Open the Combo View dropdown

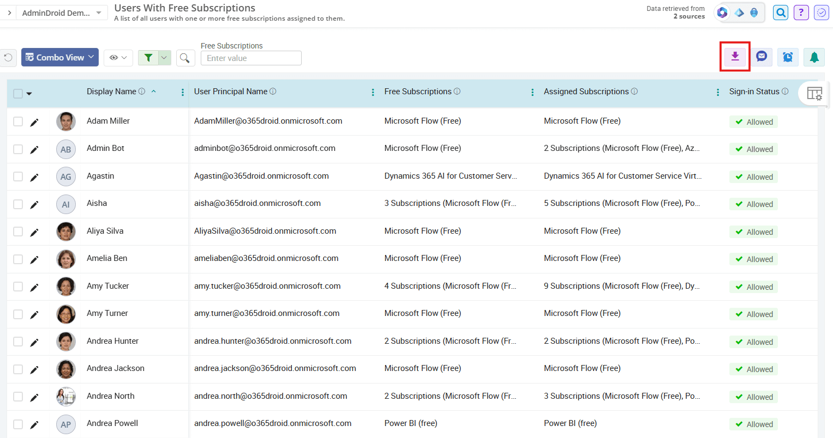(x=59, y=57)
